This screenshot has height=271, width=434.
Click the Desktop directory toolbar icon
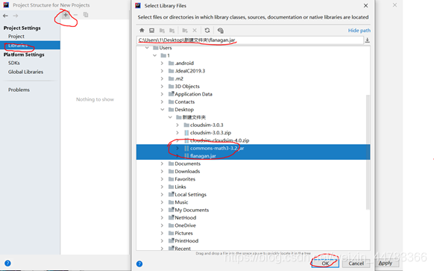pyautogui.click(x=151, y=30)
